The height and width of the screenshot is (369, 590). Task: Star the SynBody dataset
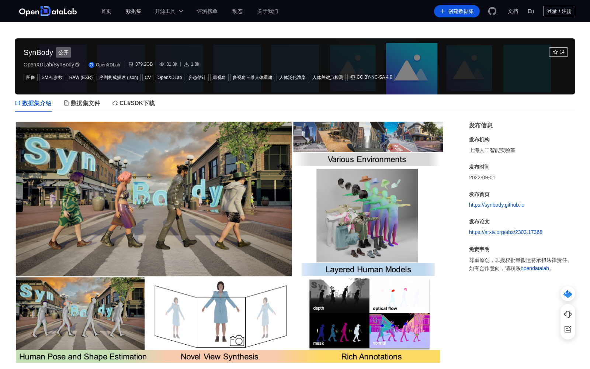click(x=558, y=52)
